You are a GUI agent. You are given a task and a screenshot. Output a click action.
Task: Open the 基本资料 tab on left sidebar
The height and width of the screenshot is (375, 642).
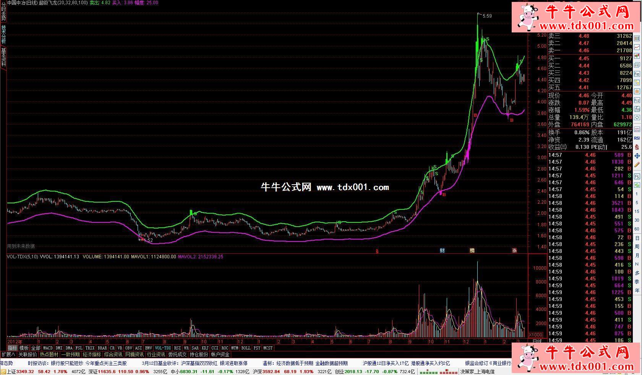[x=3, y=57]
